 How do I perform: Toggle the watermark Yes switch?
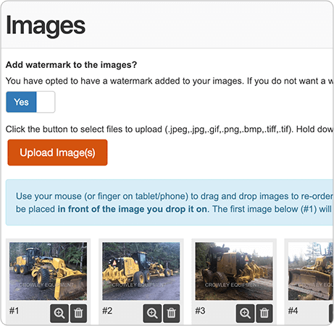point(30,102)
